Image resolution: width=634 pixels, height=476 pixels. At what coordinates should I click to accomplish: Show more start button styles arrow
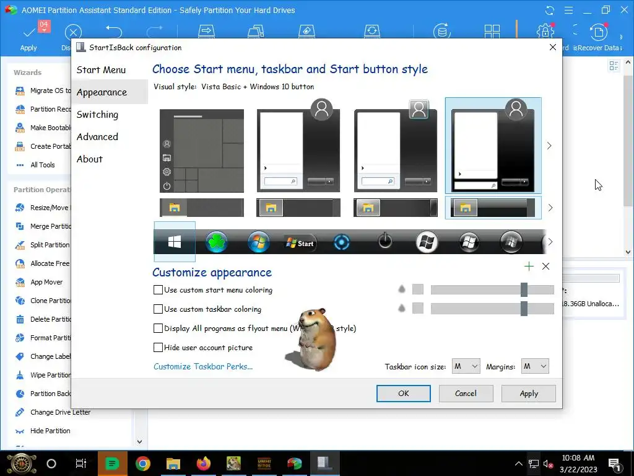[x=550, y=242]
